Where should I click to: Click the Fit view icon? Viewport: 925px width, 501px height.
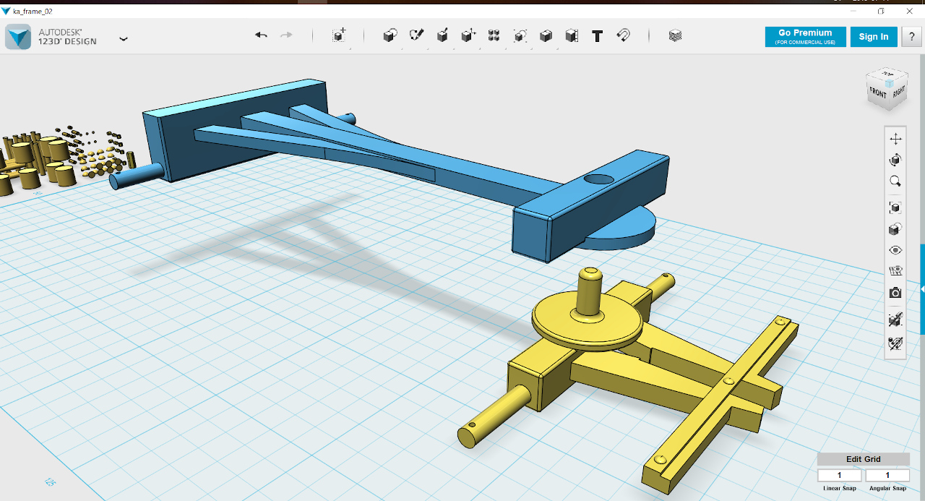click(x=895, y=207)
